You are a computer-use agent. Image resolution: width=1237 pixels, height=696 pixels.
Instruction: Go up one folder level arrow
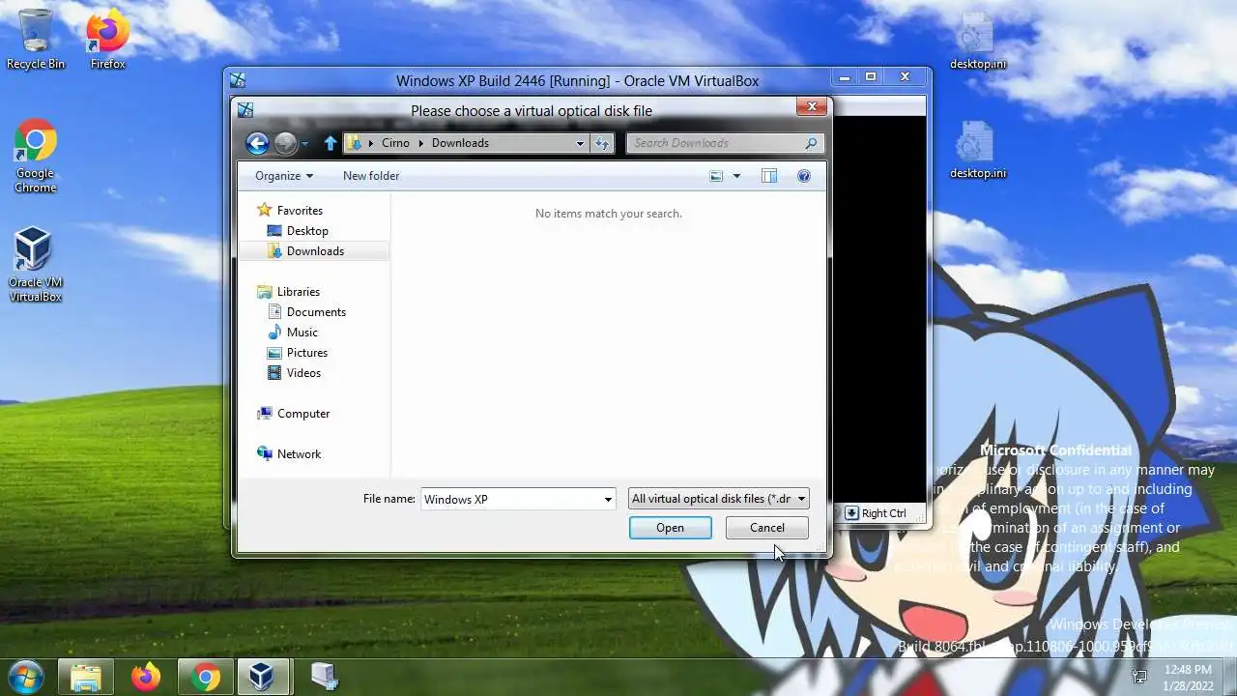(x=331, y=143)
